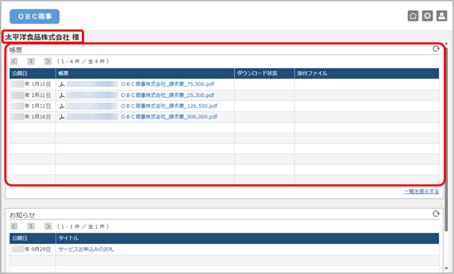Click the 帳票 section title
Screen dimensions: 454x274
click(x=16, y=50)
